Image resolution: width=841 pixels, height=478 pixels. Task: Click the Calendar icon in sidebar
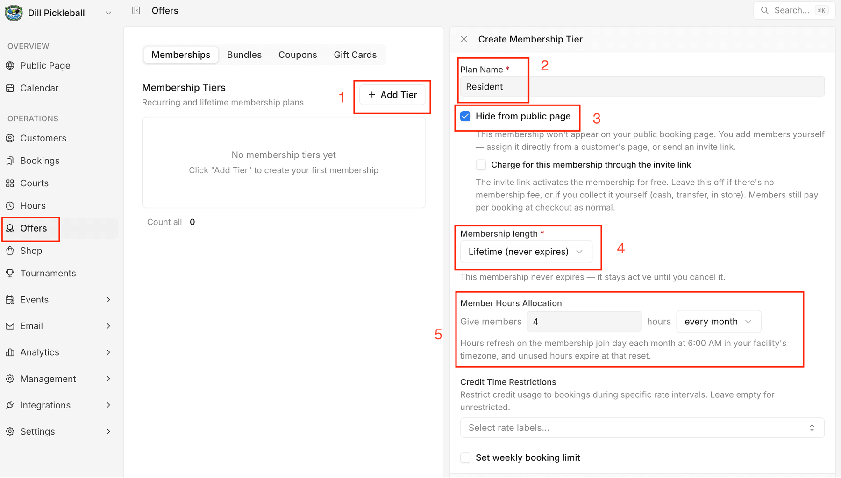(x=10, y=88)
